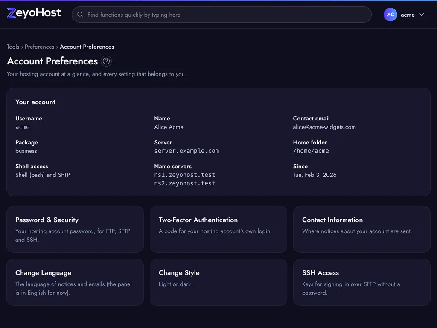Open help for Account Preferences
This screenshot has height=328, width=437.
pyautogui.click(x=106, y=61)
